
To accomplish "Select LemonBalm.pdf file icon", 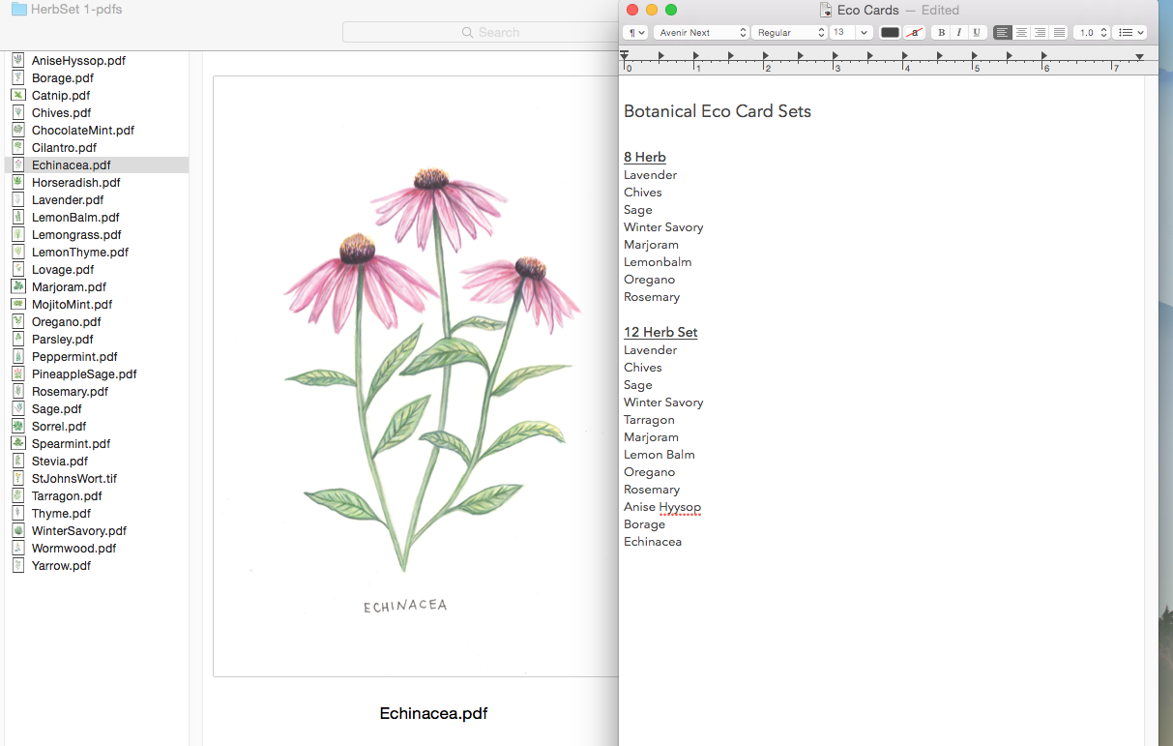I will point(18,217).
